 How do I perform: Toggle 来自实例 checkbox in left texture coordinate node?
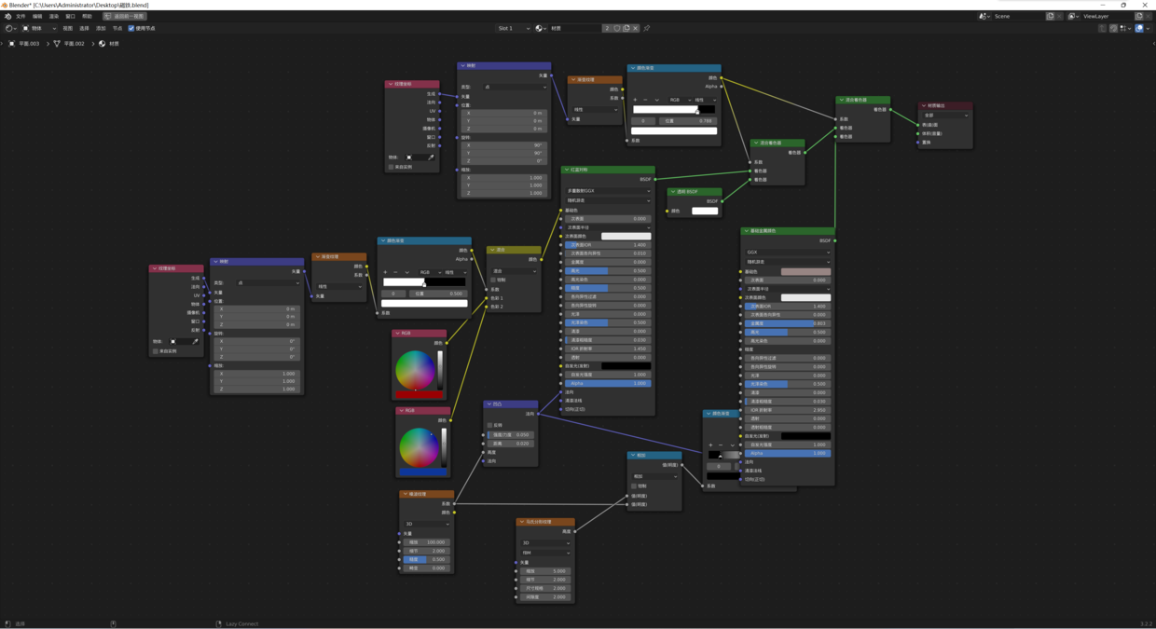[156, 351]
